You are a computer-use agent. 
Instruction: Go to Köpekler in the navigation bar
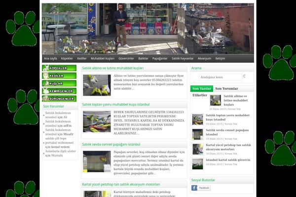[67, 59]
